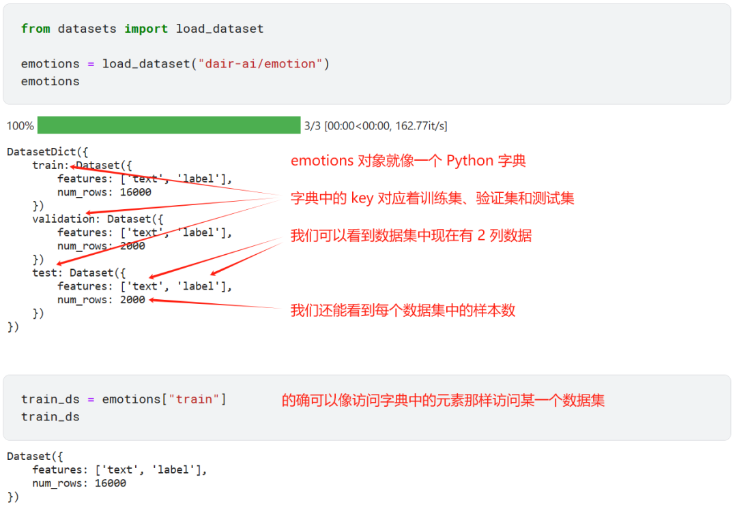Click the "3/3 [00:00<00:00, 162.77it/s]" progress text
This screenshot has height=509, width=737.
[x=375, y=126]
